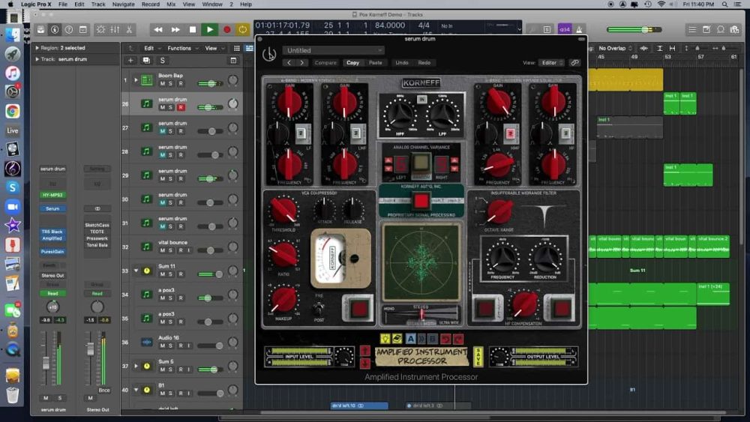Image resolution: width=750 pixels, height=422 pixels.
Task: Click the Chrome icon in the Dock
Action: [13, 111]
